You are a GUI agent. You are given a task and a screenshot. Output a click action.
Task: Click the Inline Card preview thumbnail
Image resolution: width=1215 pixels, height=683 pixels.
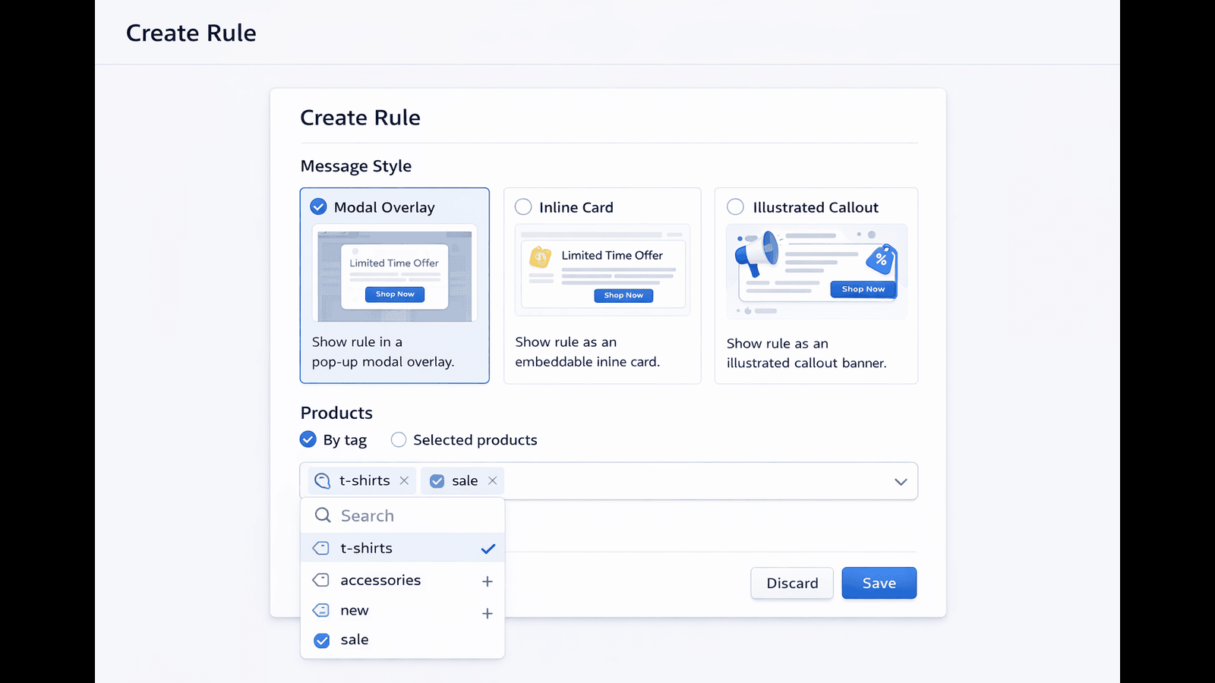click(x=602, y=269)
